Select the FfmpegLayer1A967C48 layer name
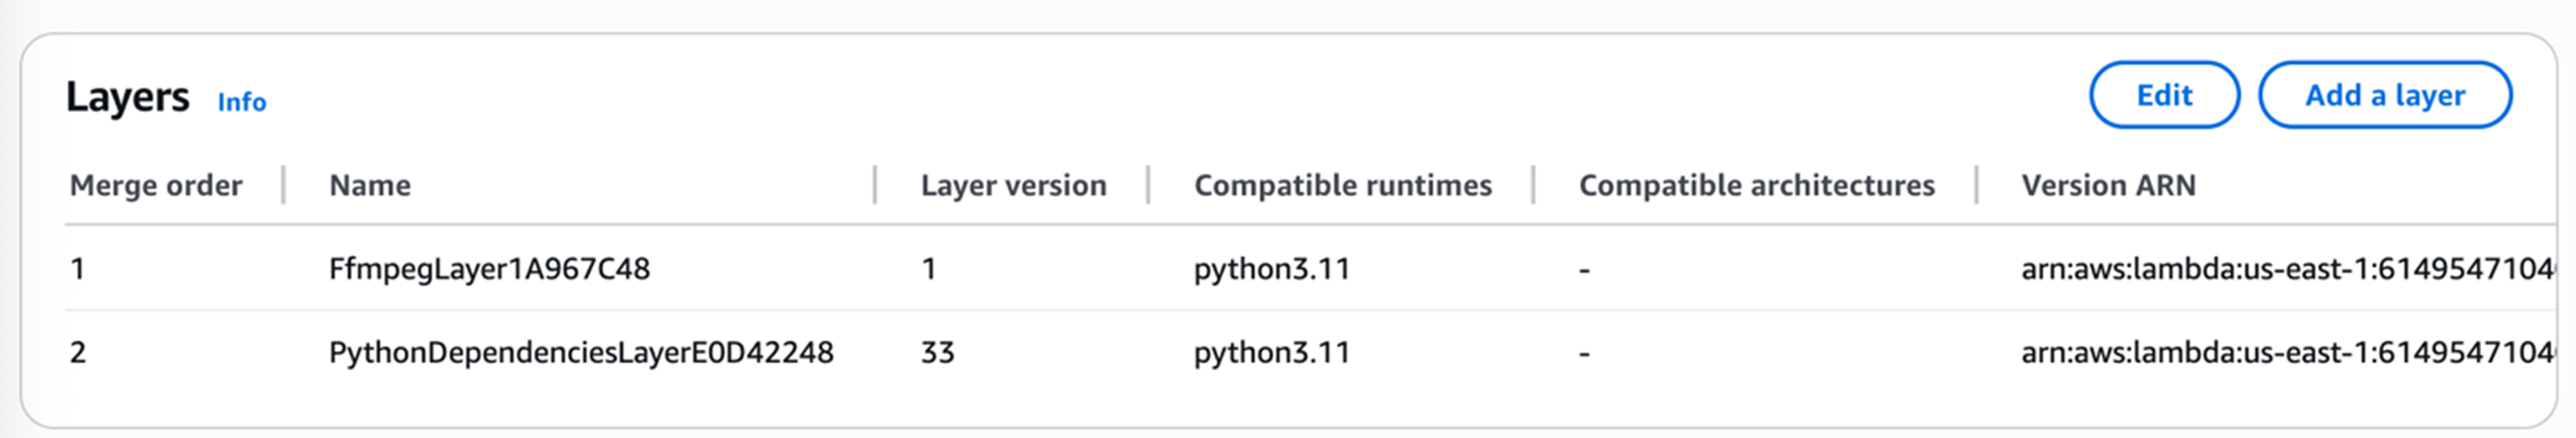 489,269
